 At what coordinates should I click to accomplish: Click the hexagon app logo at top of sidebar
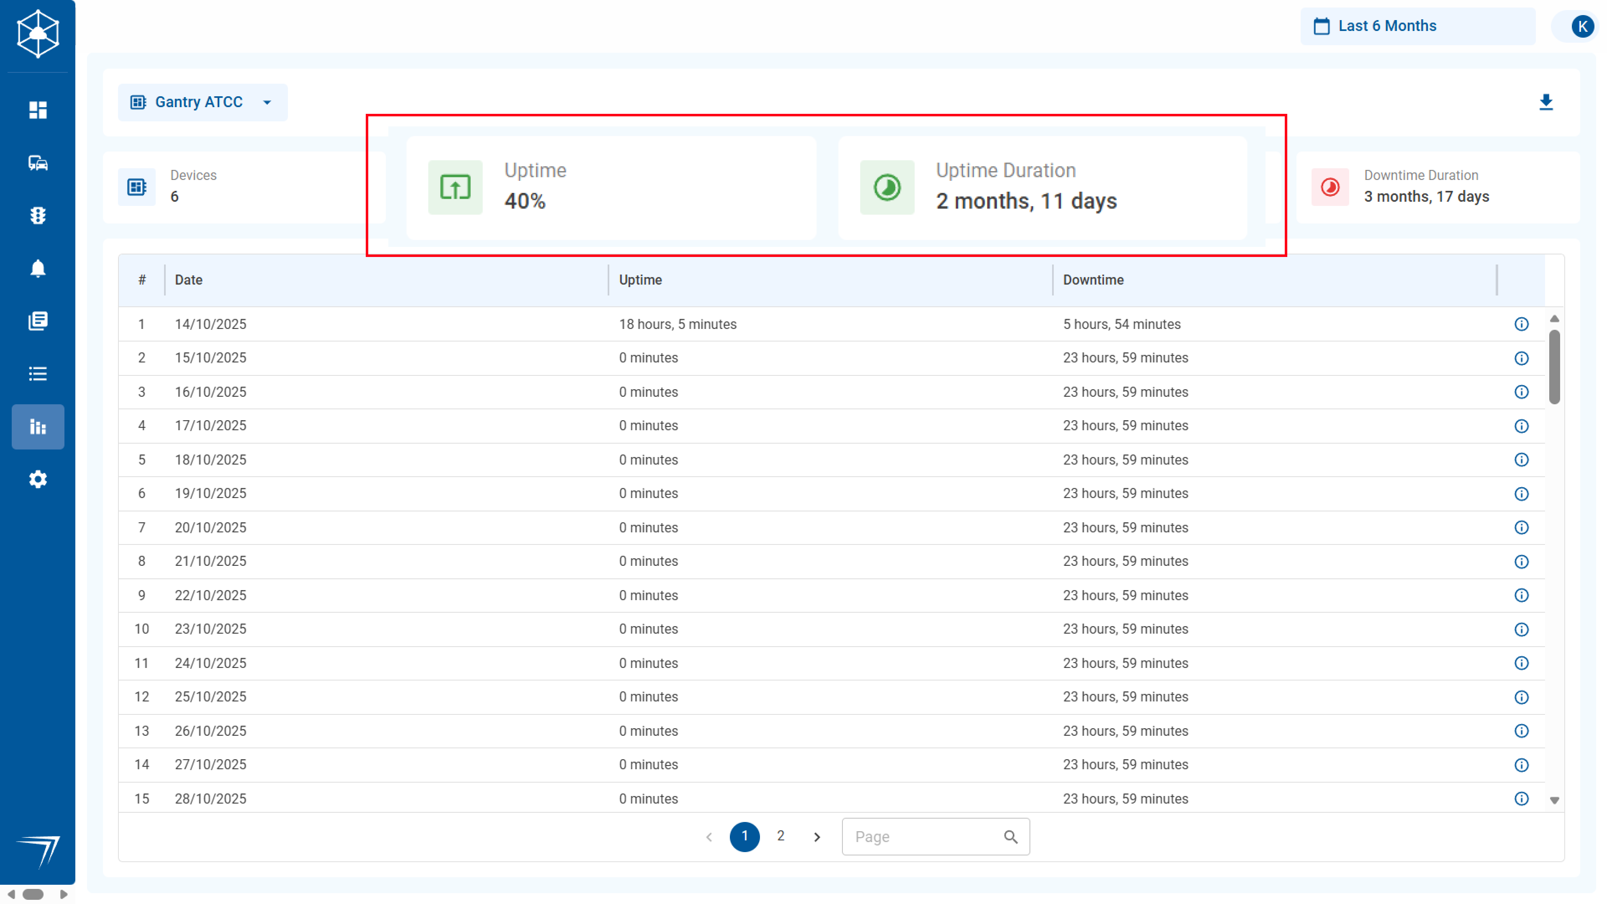click(38, 33)
